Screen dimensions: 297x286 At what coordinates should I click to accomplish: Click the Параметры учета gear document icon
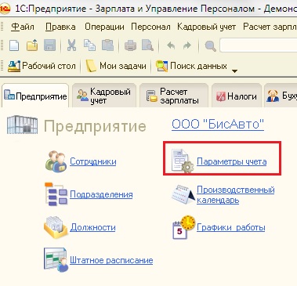182,161
